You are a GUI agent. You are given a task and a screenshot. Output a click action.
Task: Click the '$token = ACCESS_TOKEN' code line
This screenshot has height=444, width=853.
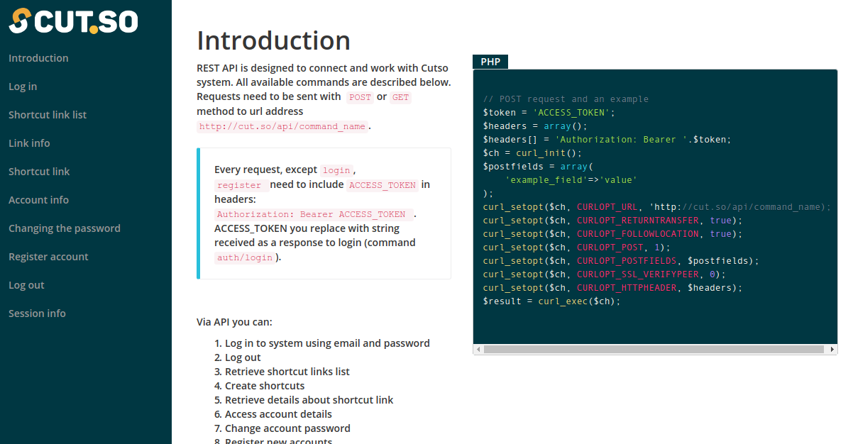549,113
